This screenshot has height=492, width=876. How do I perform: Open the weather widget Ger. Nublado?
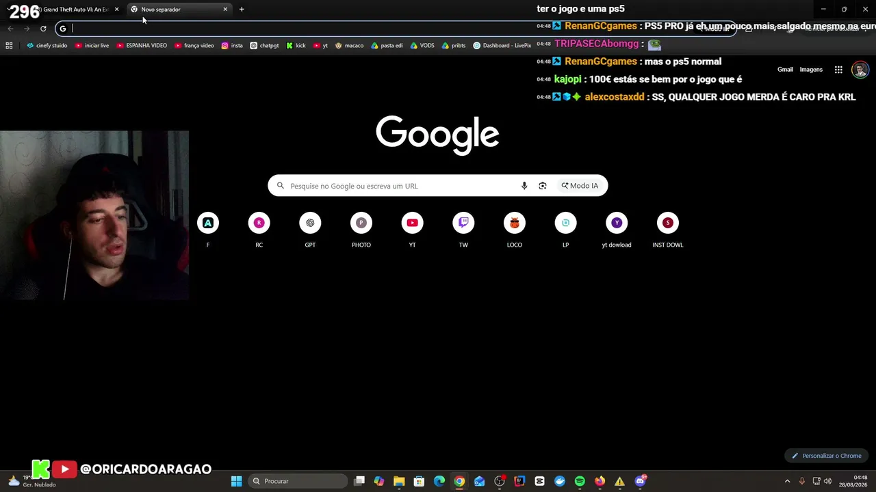[31, 481]
